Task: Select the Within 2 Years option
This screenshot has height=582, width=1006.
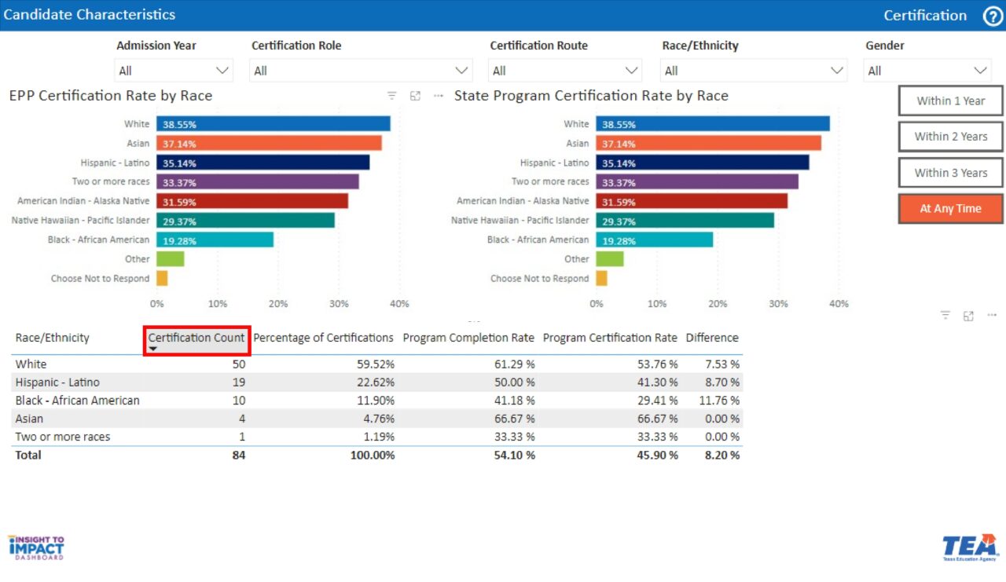Action: (950, 137)
